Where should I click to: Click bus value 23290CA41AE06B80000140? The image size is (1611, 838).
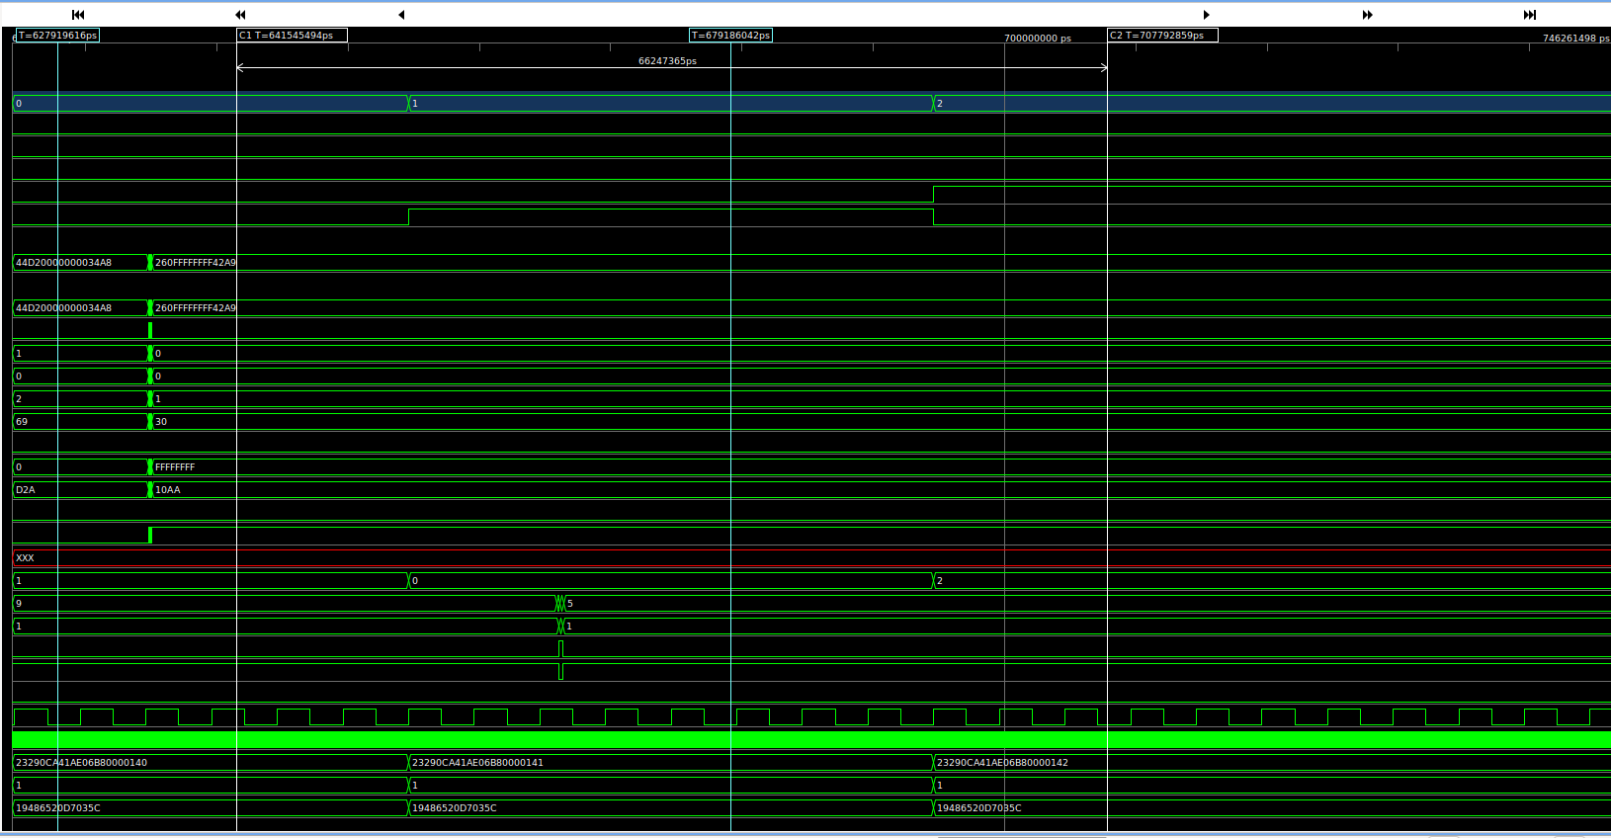(x=81, y=763)
